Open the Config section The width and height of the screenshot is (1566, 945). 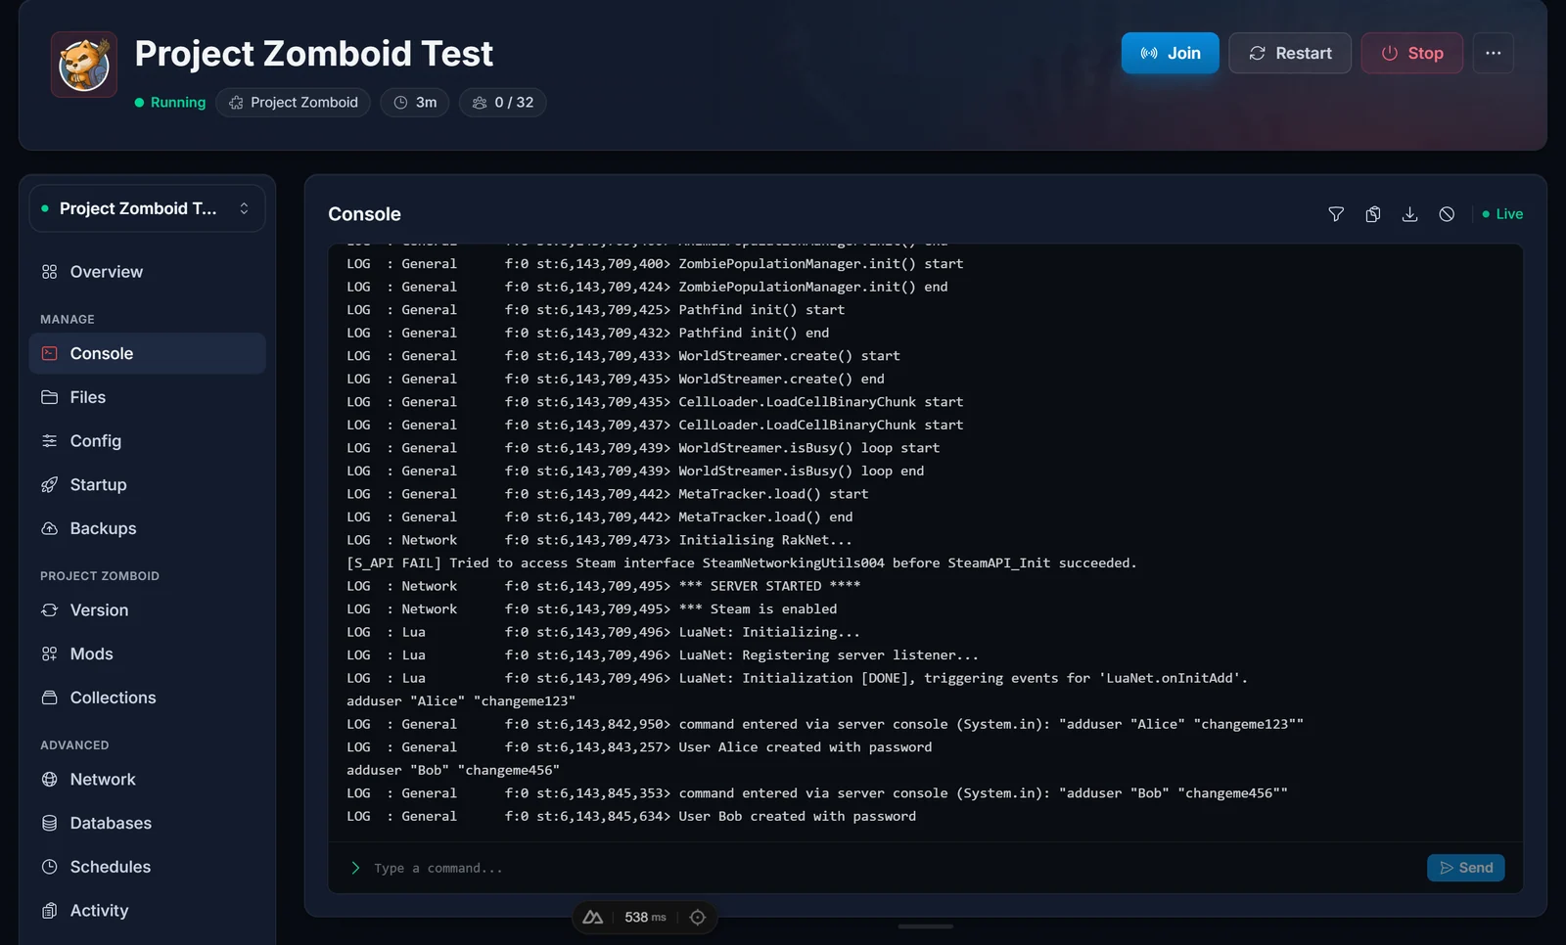[147, 441]
